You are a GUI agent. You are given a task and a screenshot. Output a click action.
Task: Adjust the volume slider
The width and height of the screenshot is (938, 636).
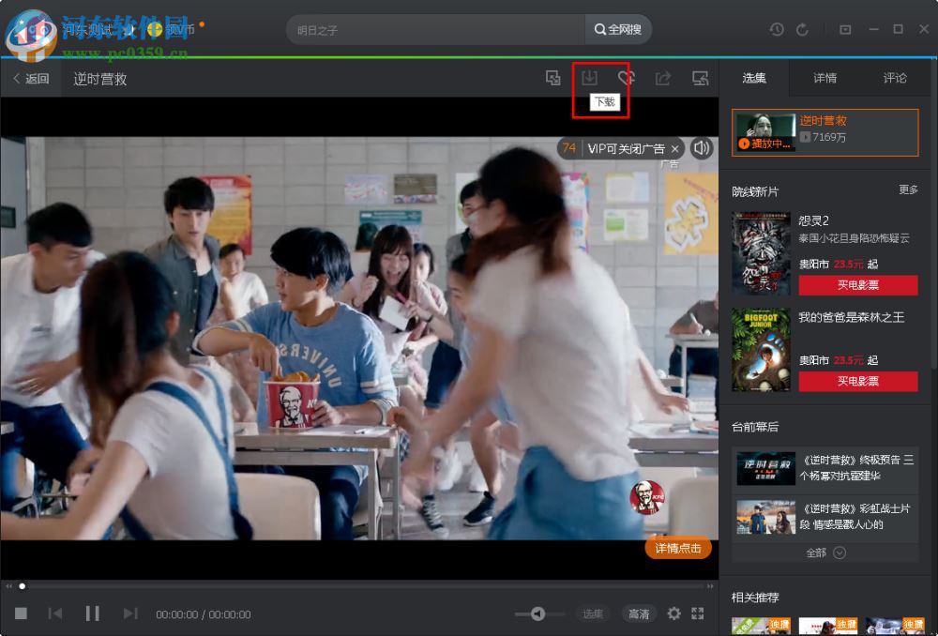point(537,613)
